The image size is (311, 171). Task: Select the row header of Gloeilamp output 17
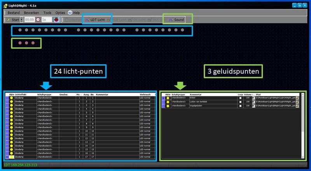pos(7,157)
